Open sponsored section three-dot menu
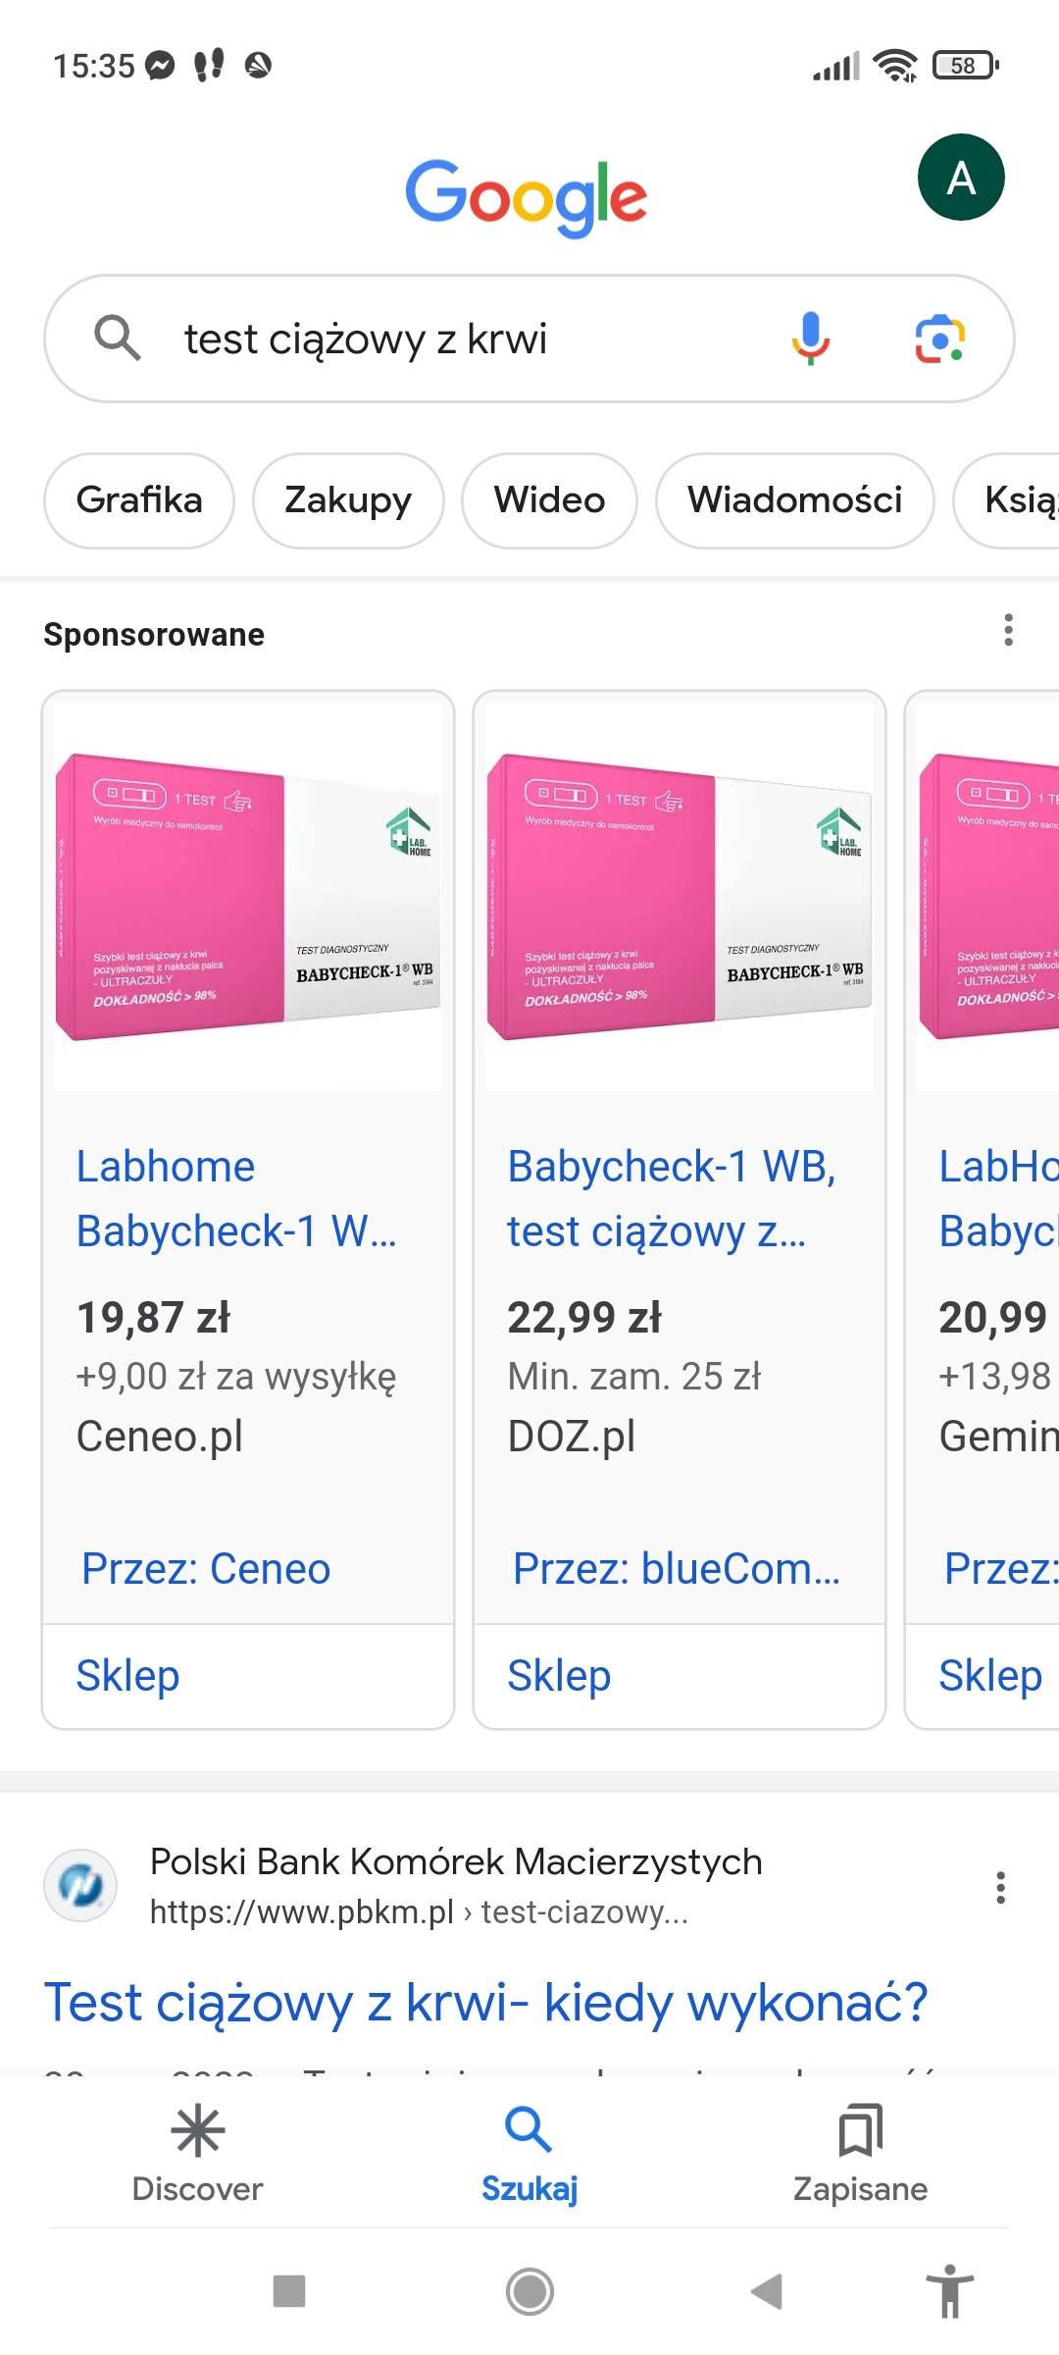The image size is (1059, 2355). tap(1008, 630)
